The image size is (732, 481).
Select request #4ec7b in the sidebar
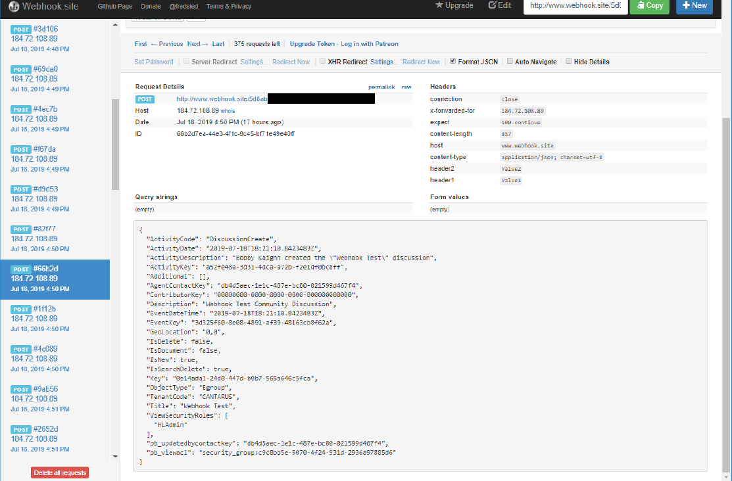[x=55, y=119]
